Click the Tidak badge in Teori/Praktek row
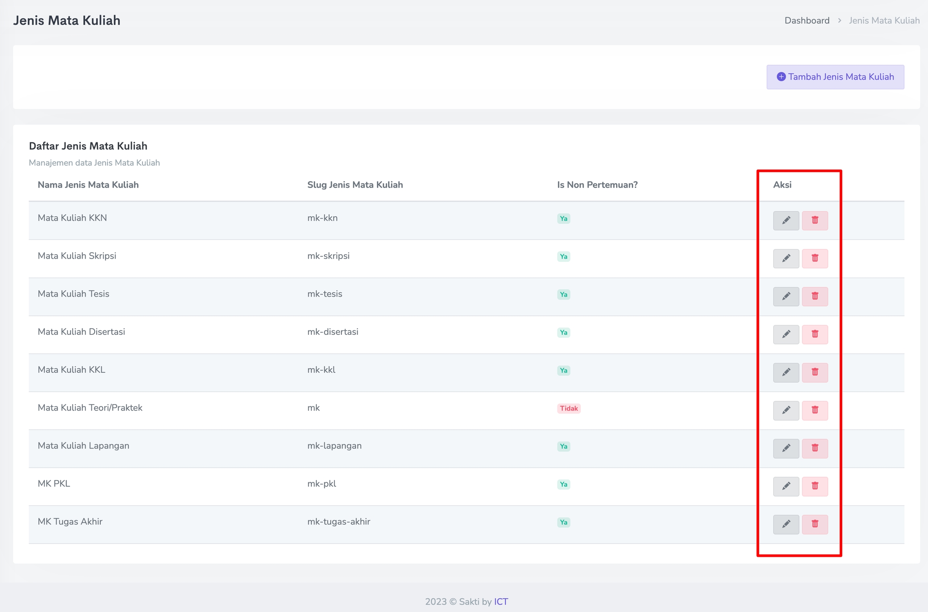The width and height of the screenshot is (928, 612). [568, 408]
